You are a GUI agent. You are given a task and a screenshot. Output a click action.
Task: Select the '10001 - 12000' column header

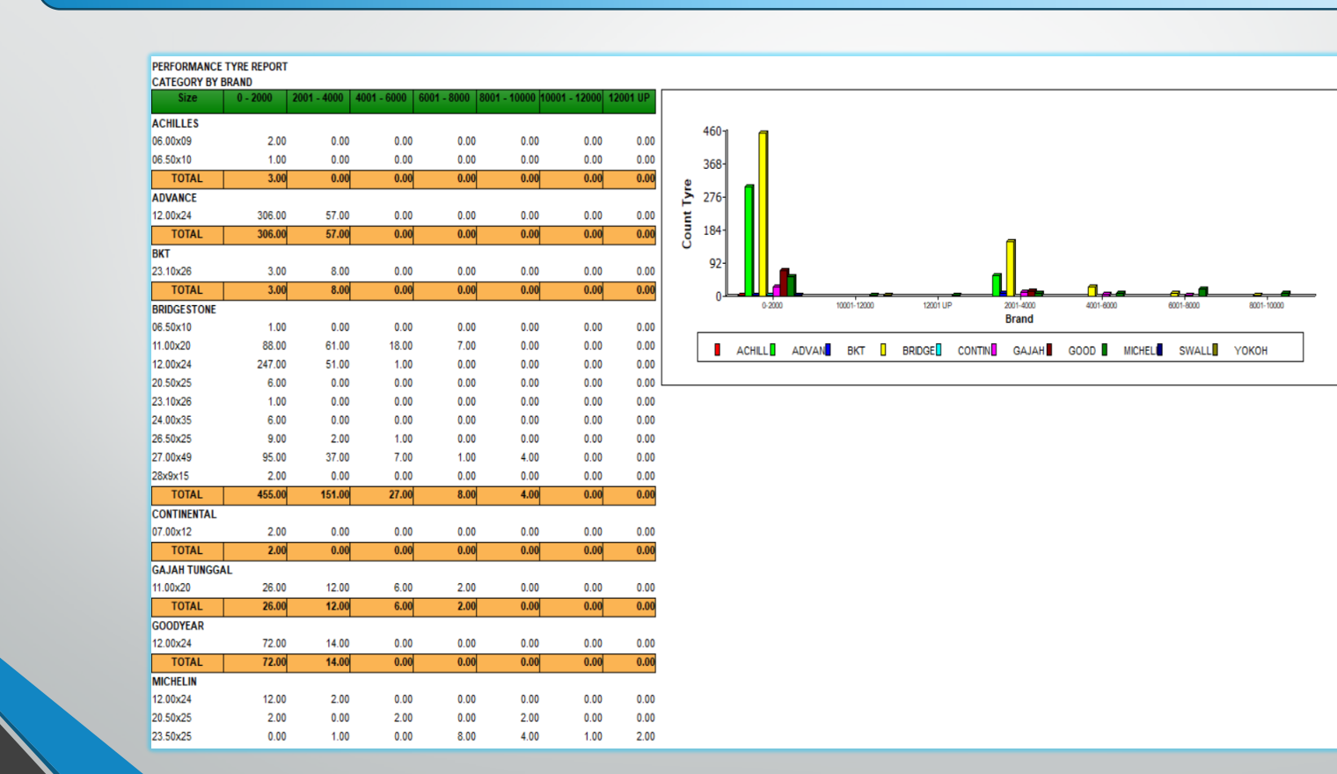pos(572,100)
